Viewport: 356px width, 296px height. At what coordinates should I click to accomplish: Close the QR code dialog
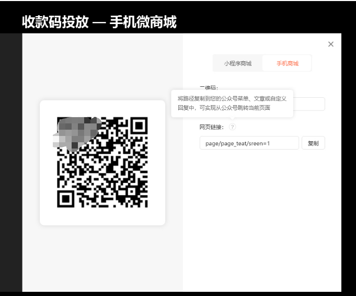click(x=331, y=44)
